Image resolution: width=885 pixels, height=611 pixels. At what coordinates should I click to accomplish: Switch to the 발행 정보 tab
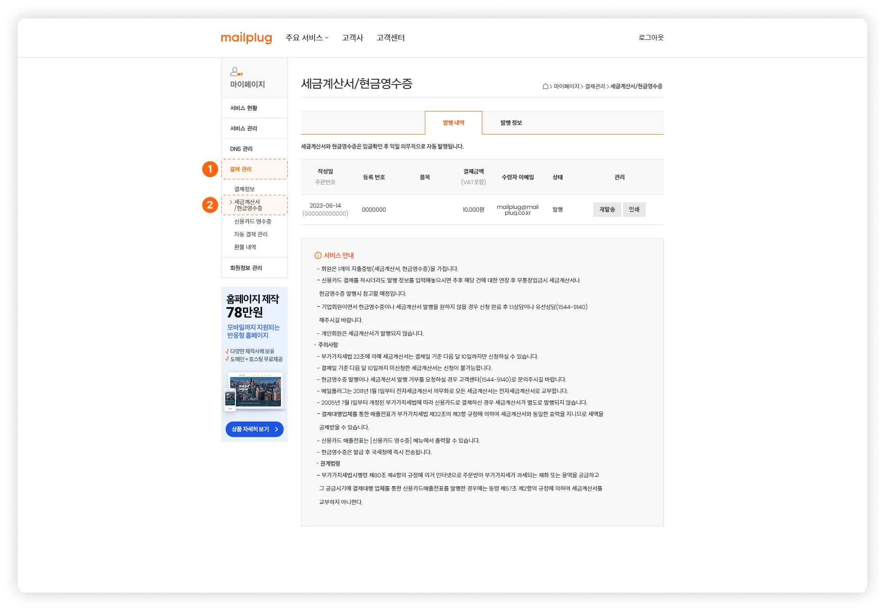tap(511, 123)
